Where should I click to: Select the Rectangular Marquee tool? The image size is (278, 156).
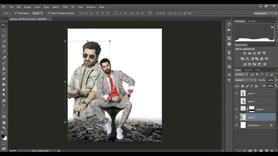click(x=4, y=30)
